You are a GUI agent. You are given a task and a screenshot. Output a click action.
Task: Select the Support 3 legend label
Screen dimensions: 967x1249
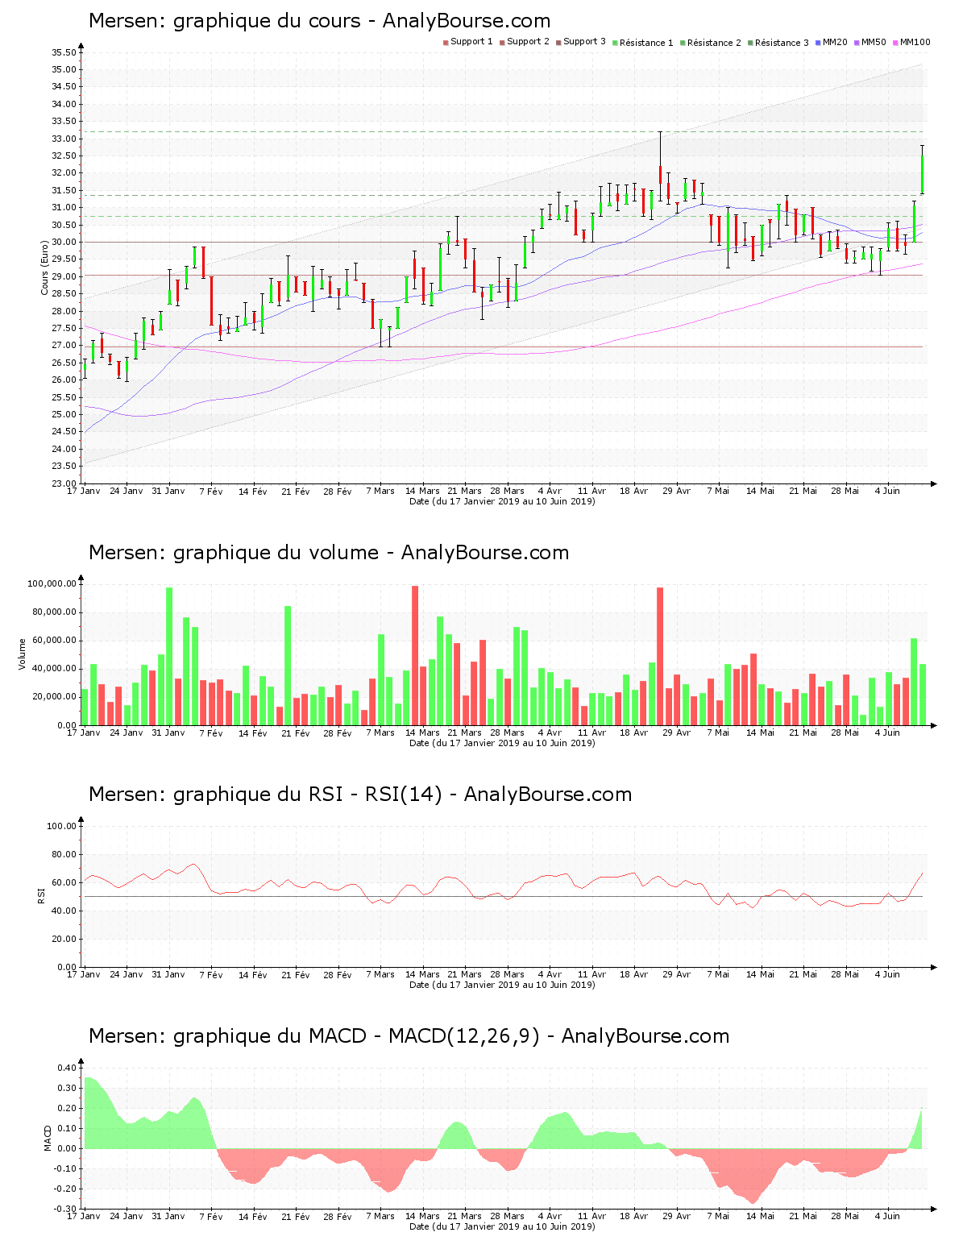[584, 42]
